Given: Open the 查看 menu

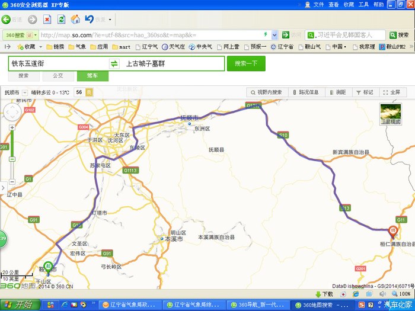Looking at the screenshot, I should [333, 5].
